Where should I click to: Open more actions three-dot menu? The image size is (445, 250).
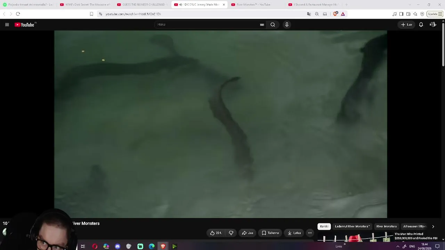click(310, 233)
